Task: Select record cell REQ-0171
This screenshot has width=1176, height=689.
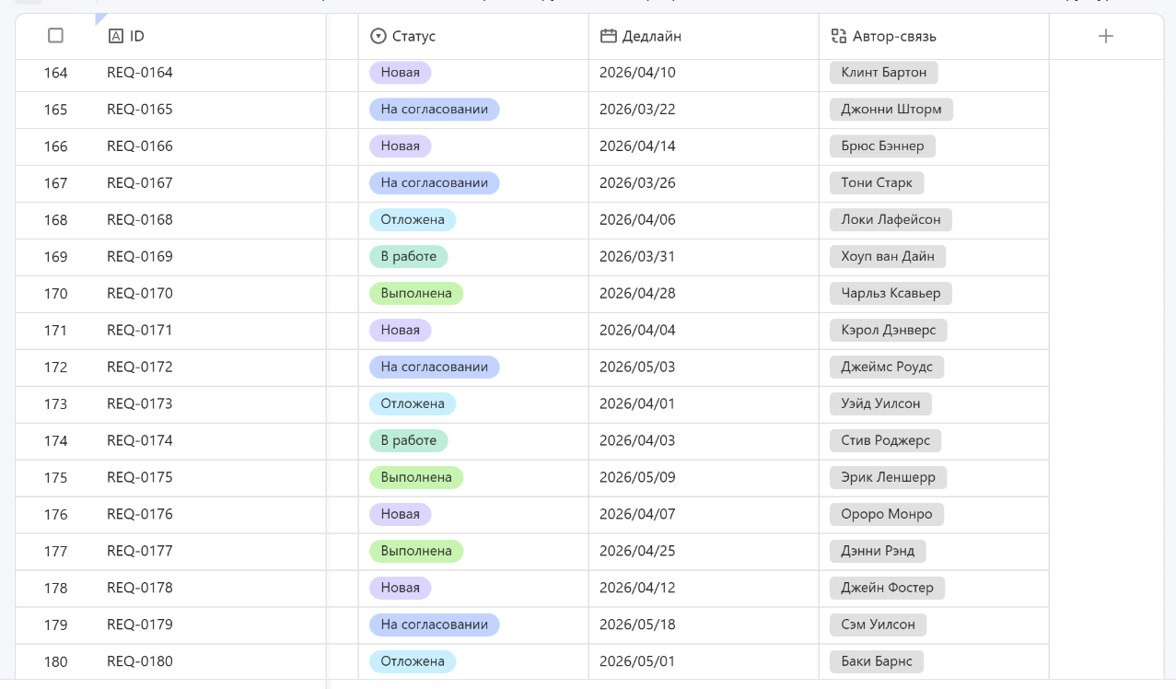Action: click(211, 331)
